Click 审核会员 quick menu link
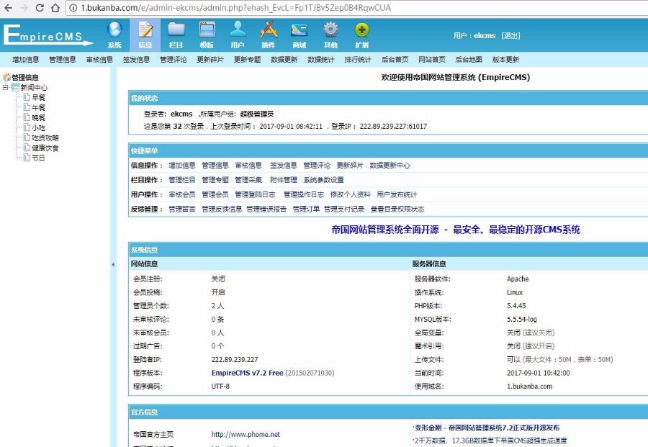Screen dimensions: 648x447 [x=182, y=194]
